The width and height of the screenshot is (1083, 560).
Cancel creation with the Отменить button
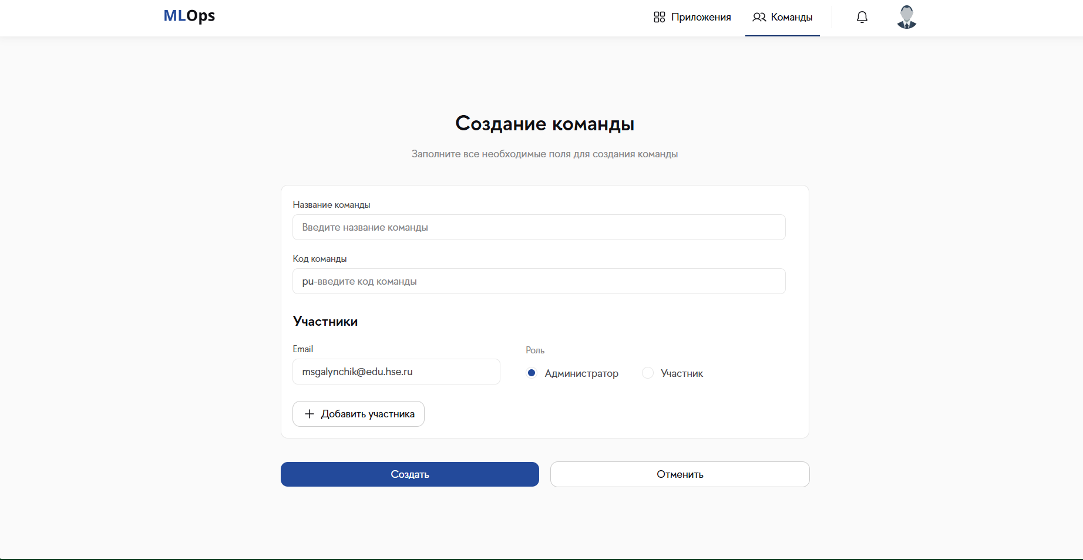(680, 474)
